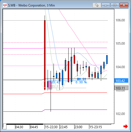This screenshot has width=131, height=132.
Task: Click the chart app icon in title bar
Action: (5, 5)
